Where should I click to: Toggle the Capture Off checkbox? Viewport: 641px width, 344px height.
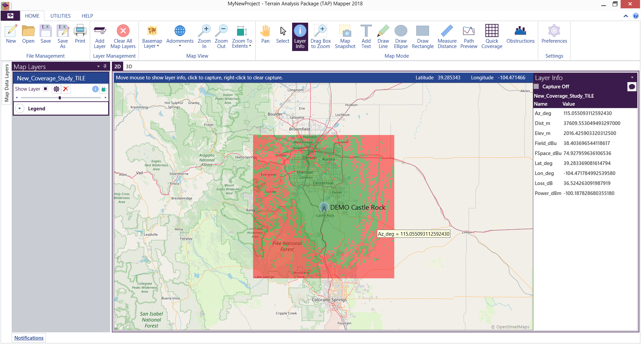coord(537,87)
